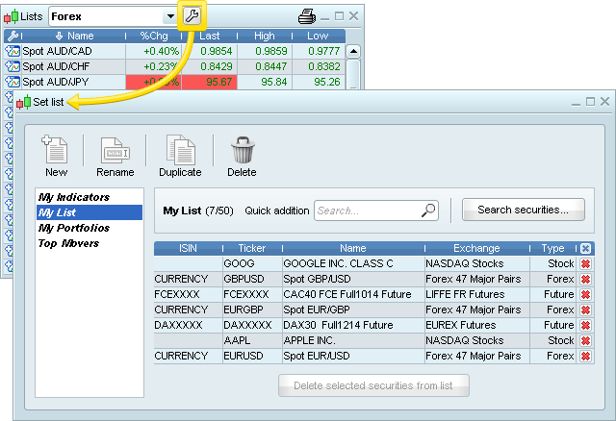Remove GOOG row with red X
The height and width of the screenshot is (421, 616).
coord(585,264)
